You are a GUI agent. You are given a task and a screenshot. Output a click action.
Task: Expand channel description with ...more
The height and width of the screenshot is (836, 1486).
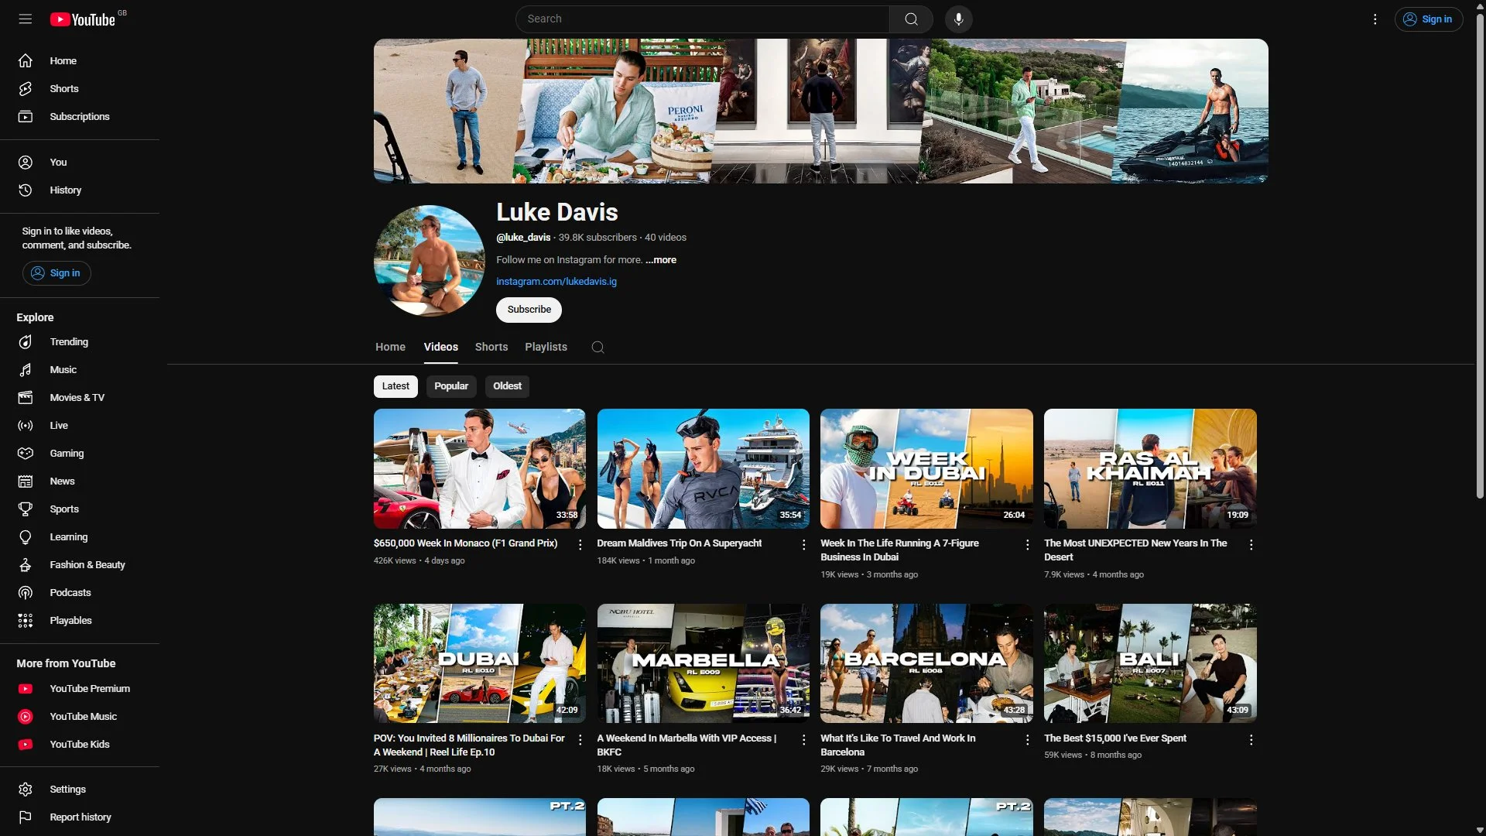661,260
